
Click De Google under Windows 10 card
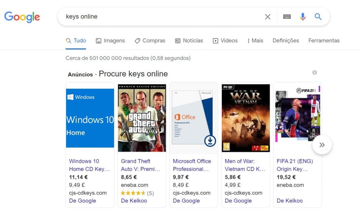click(x=83, y=201)
